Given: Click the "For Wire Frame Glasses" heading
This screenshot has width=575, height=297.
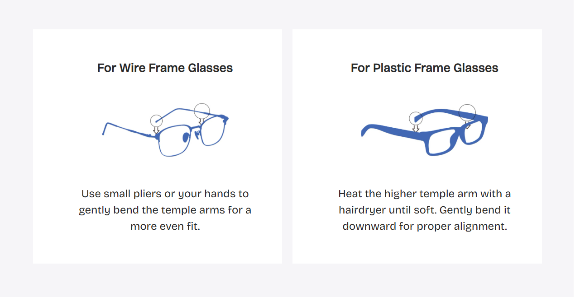Looking at the screenshot, I should click(x=165, y=68).
